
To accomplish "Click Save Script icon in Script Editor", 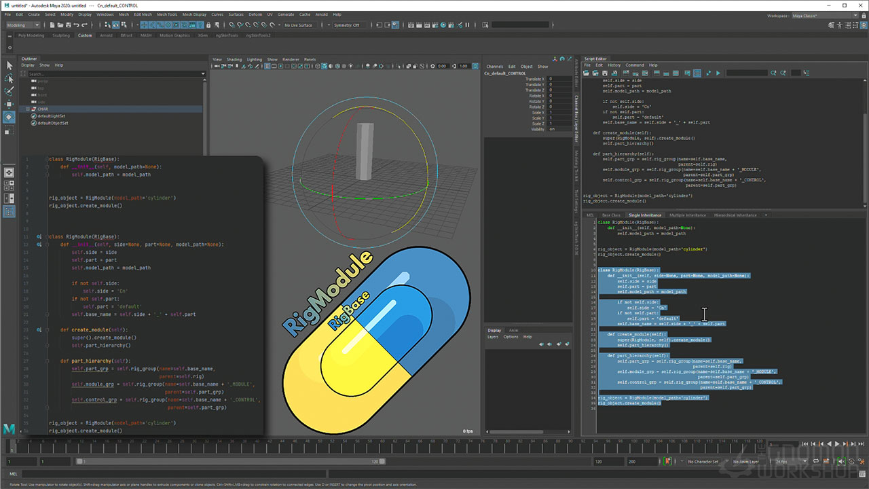I will pyautogui.click(x=606, y=73).
